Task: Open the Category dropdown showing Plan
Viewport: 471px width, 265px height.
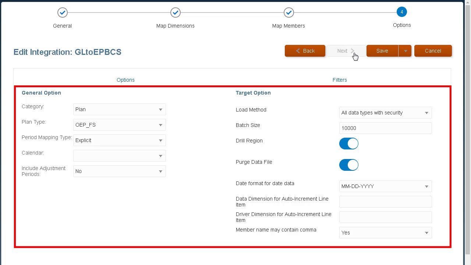Action: point(120,109)
